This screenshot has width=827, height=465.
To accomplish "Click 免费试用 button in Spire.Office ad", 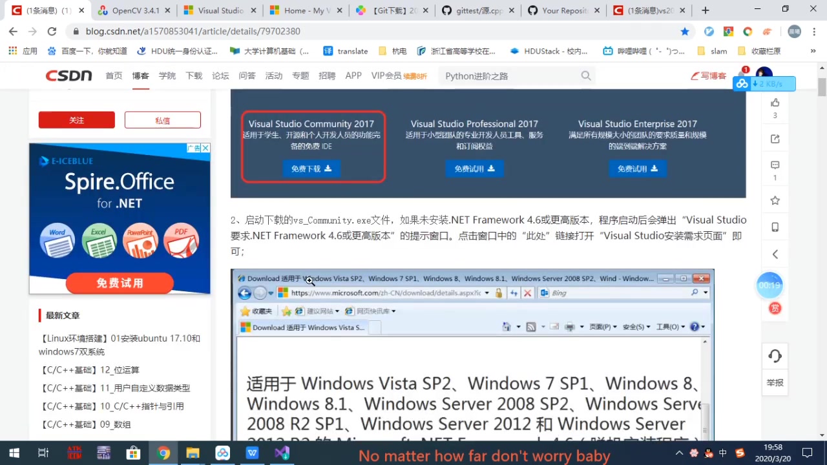I will [120, 283].
